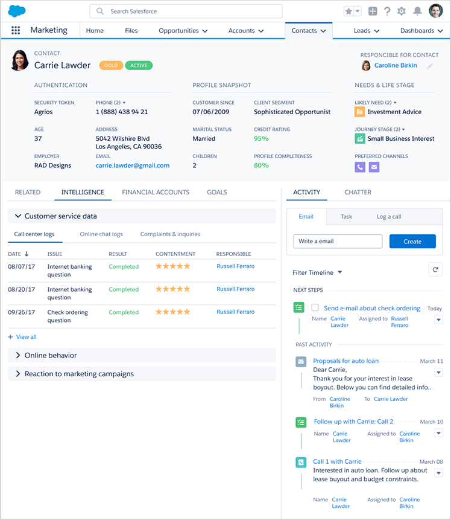The width and height of the screenshot is (451, 520).
Task: Click the blue Create button
Action: pos(412,242)
